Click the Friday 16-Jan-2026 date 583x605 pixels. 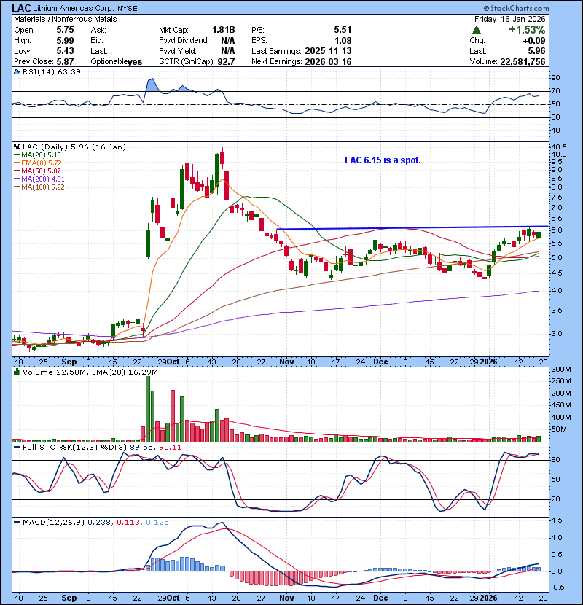(x=509, y=19)
